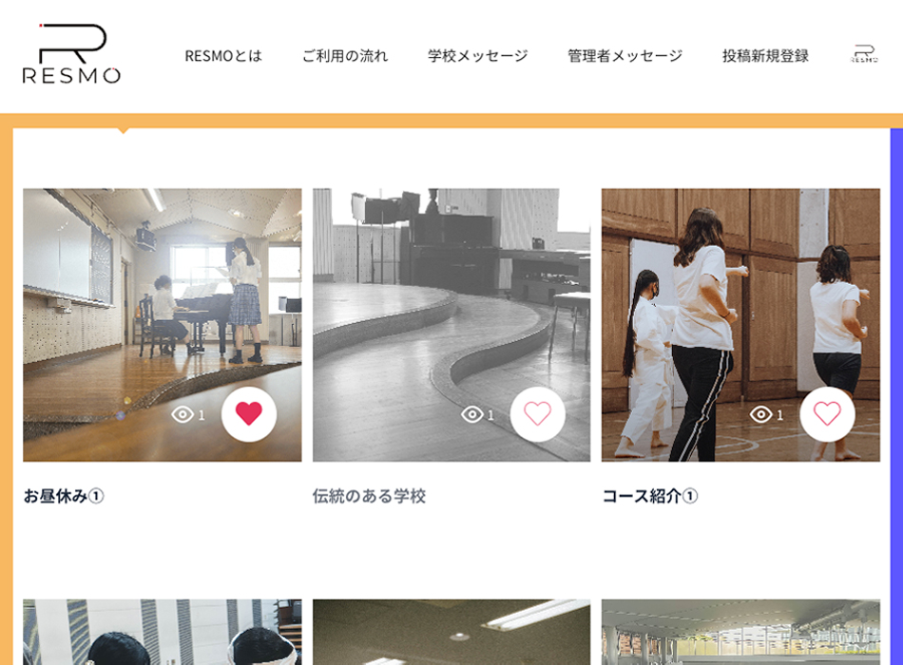
Task: Click the RESMO logo in the header
Action: (71, 53)
